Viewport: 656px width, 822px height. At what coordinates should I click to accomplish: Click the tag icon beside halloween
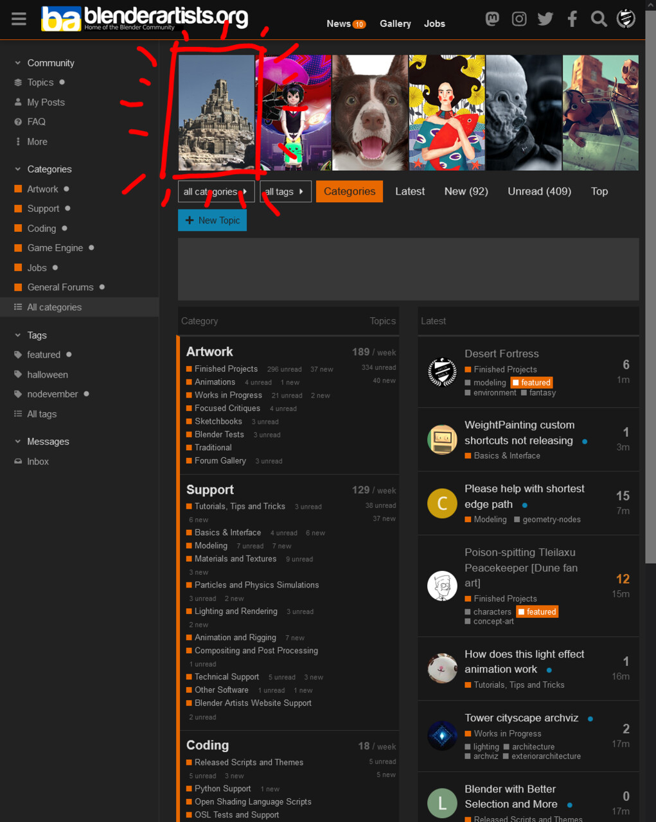(x=18, y=374)
